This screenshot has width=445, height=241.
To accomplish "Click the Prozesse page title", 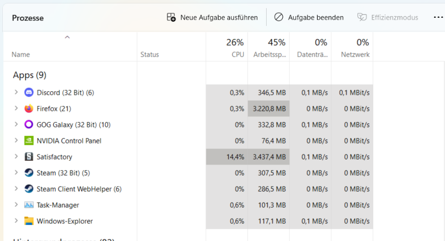I will [28, 18].
